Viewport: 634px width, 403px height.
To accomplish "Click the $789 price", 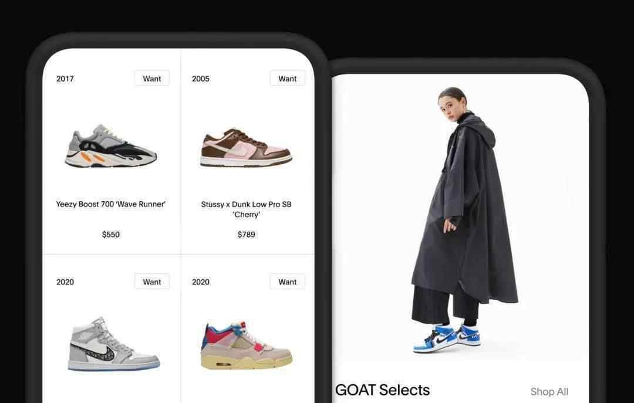I will (246, 235).
